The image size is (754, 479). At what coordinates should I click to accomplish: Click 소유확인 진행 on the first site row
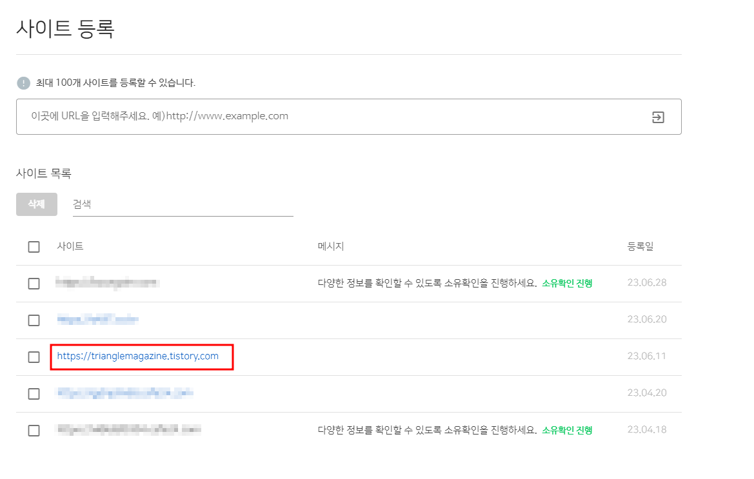(x=567, y=282)
